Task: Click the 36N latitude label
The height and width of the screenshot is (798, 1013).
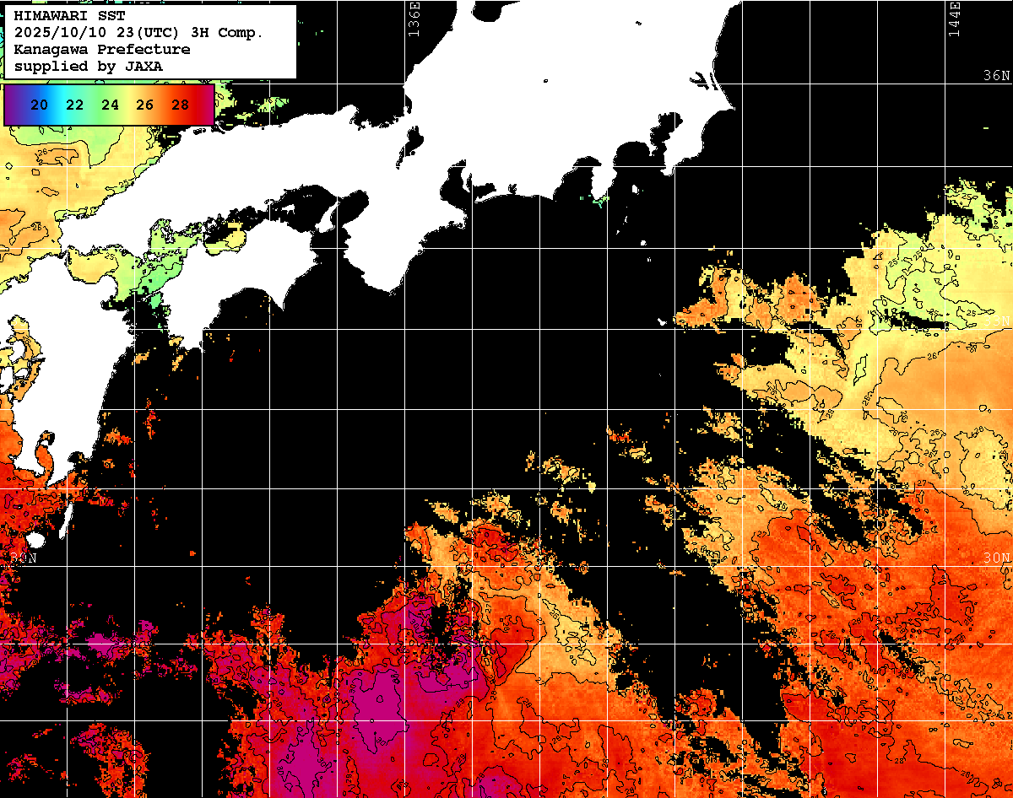Action: [996, 76]
